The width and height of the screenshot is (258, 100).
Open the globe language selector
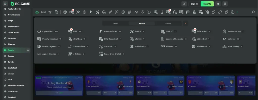point(225,4)
